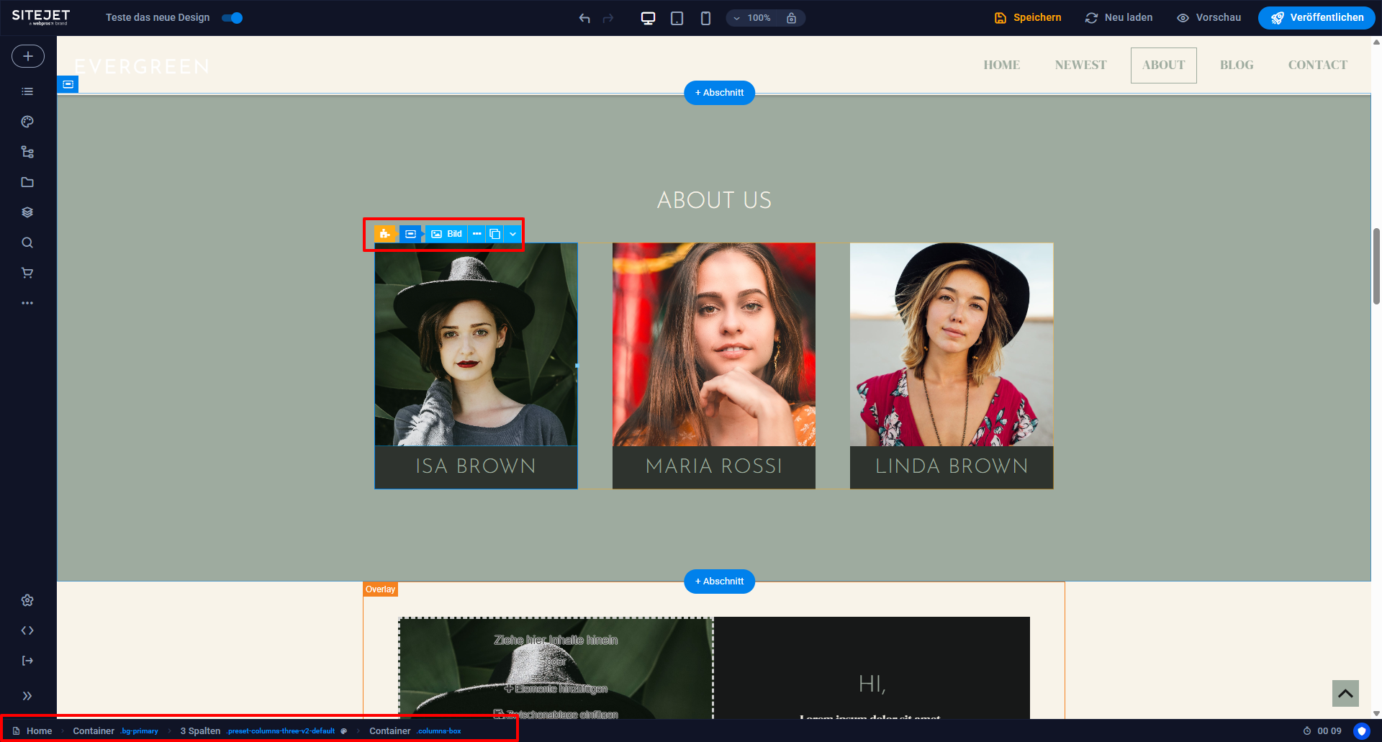Open the add element plus button
This screenshot has height=742, width=1382.
[x=28, y=56]
